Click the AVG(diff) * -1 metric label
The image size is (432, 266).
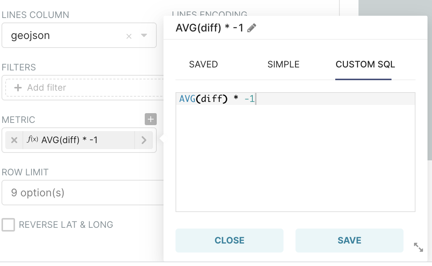click(x=70, y=140)
